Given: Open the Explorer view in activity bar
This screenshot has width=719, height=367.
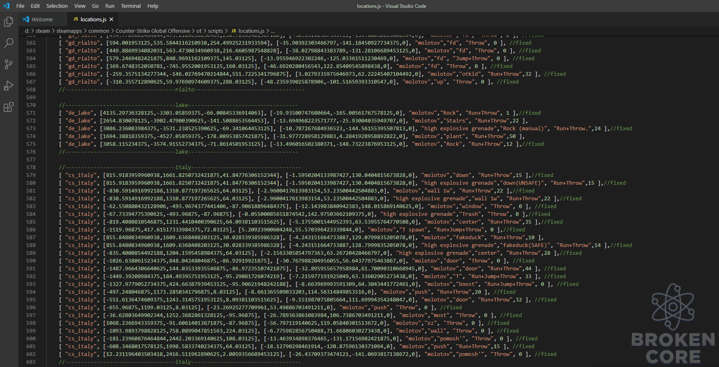Looking at the screenshot, I should click(9, 22).
